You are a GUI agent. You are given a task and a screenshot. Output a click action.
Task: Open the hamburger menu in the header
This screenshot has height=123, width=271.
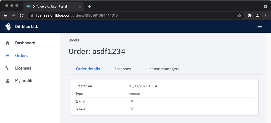(x=259, y=26)
